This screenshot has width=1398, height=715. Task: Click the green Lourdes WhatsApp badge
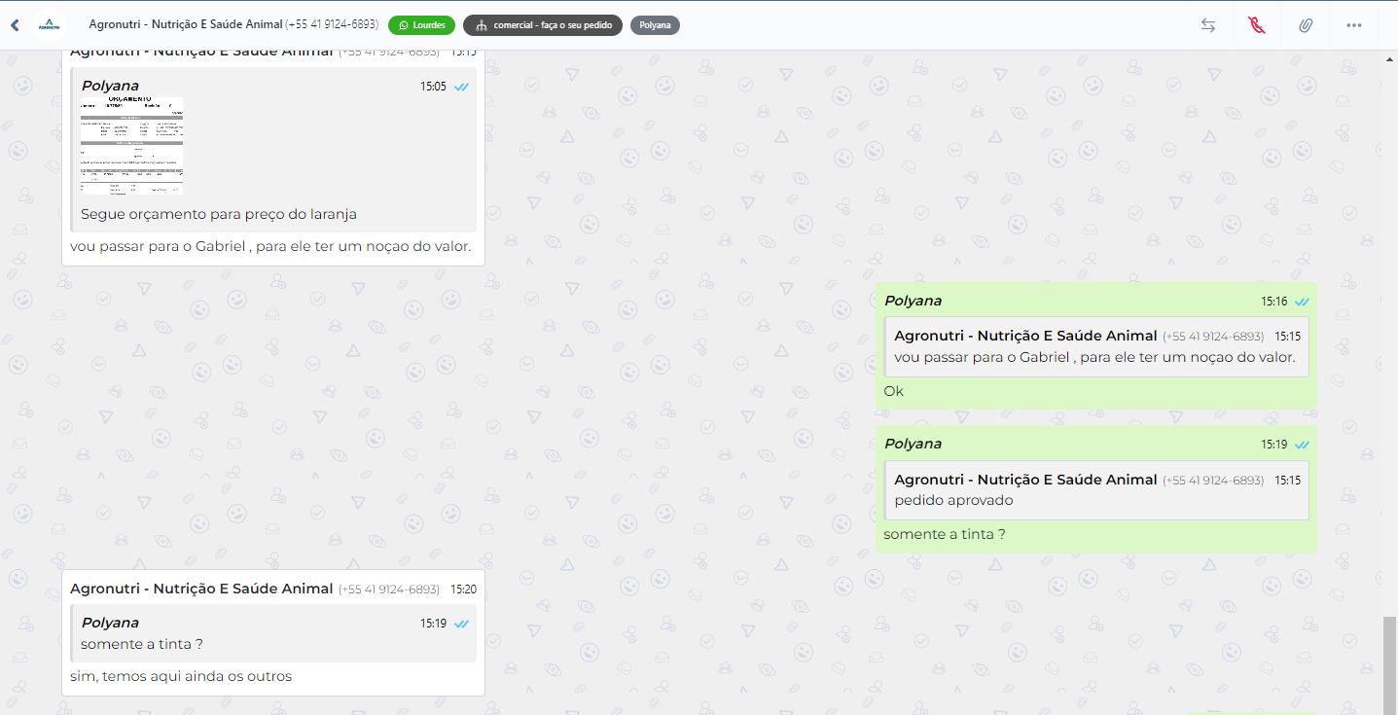421,25
